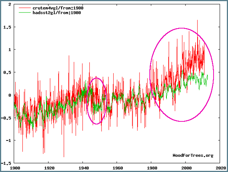This screenshot has width=228, height=172.
Task: Click the lowest red spike near 1930
Action: coord(64,156)
